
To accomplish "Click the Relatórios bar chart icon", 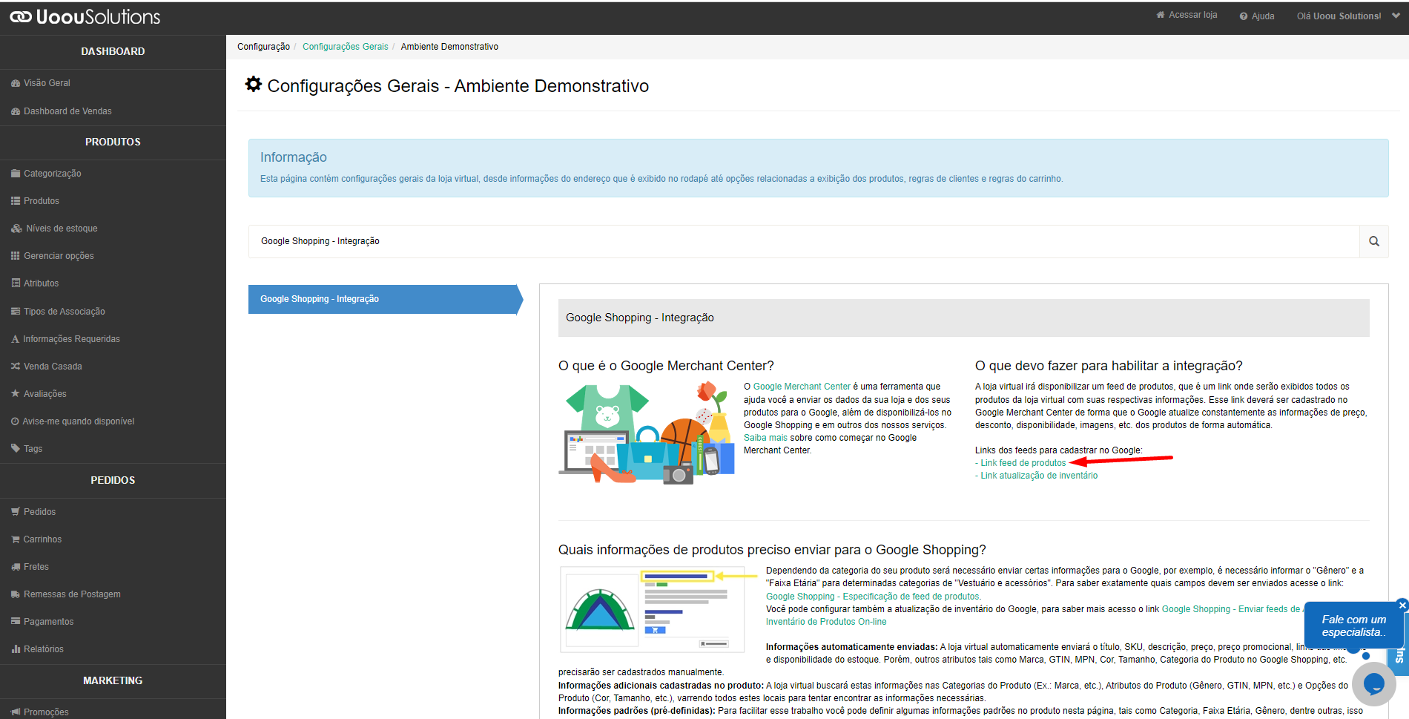I will point(16,649).
